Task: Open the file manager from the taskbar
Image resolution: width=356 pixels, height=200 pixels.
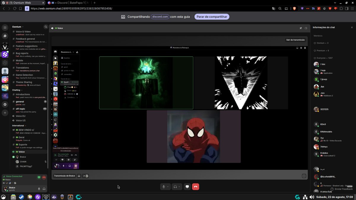Action: (13, 197)
